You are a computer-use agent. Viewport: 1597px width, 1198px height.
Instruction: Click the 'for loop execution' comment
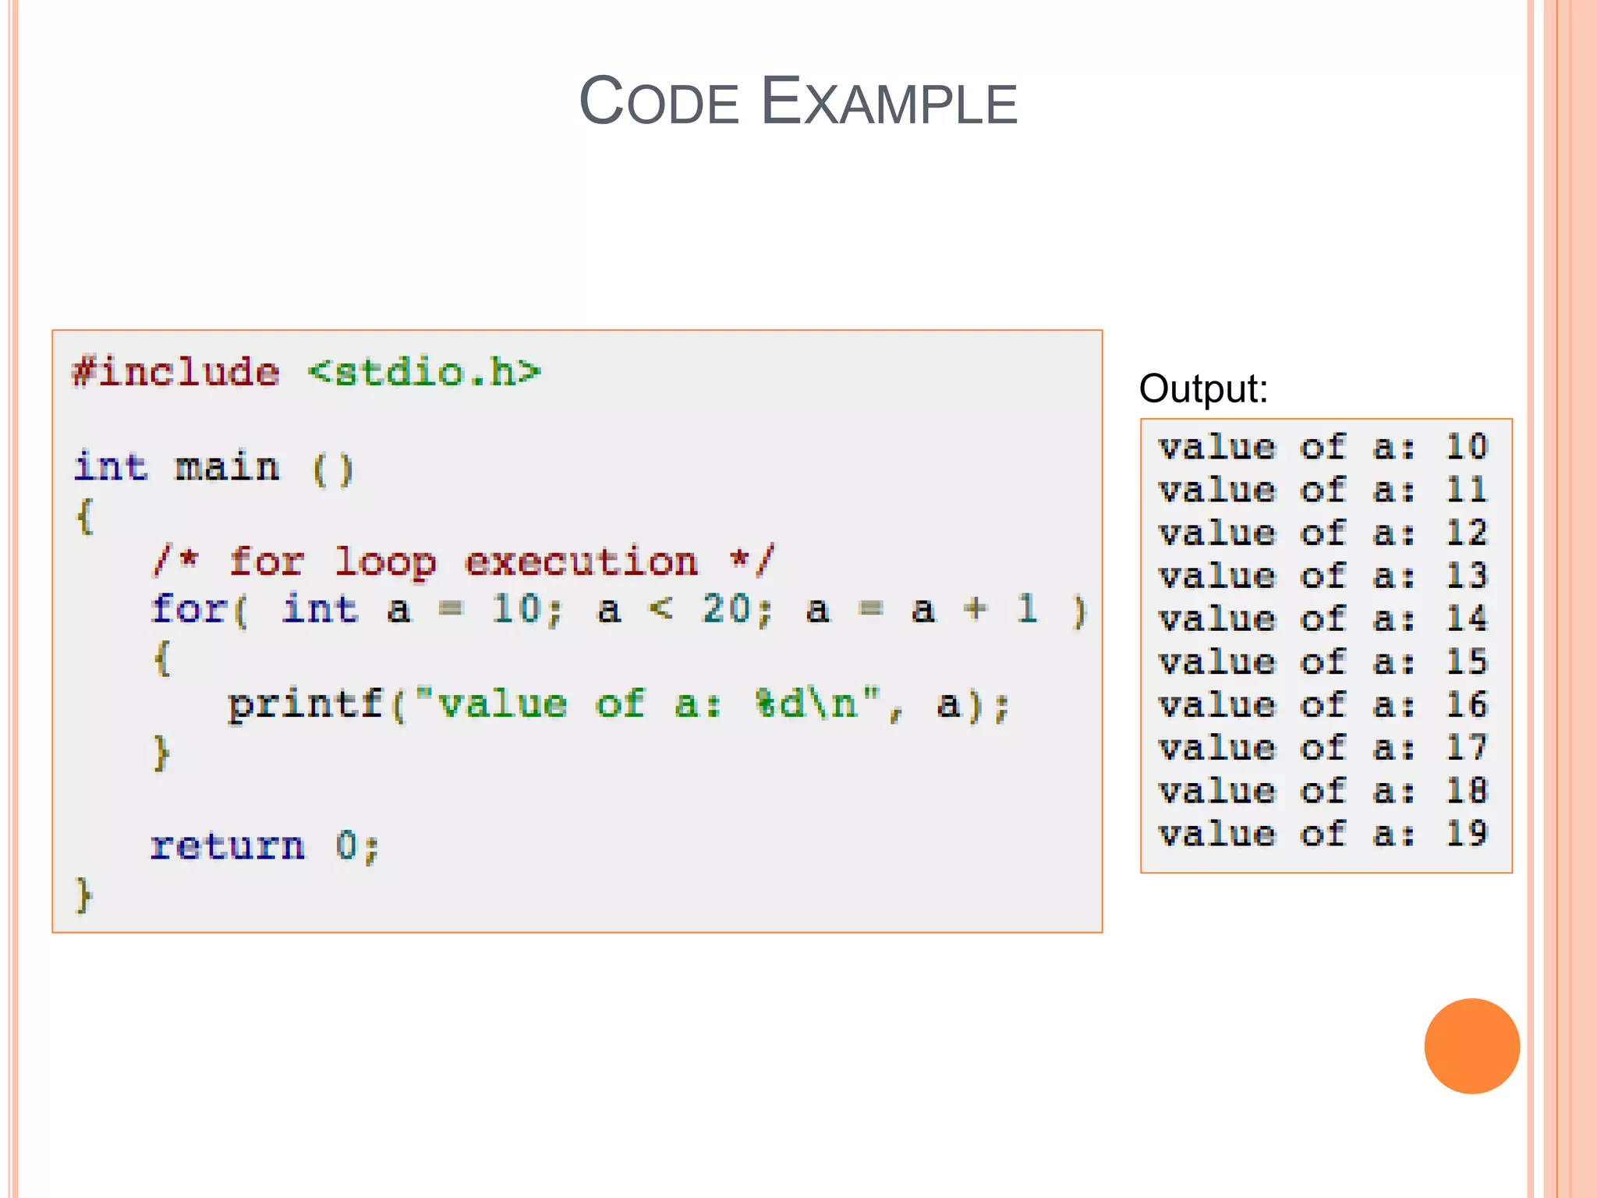463,562
